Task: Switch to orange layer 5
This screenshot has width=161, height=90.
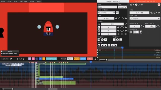Action: click(x=44, y=59)
